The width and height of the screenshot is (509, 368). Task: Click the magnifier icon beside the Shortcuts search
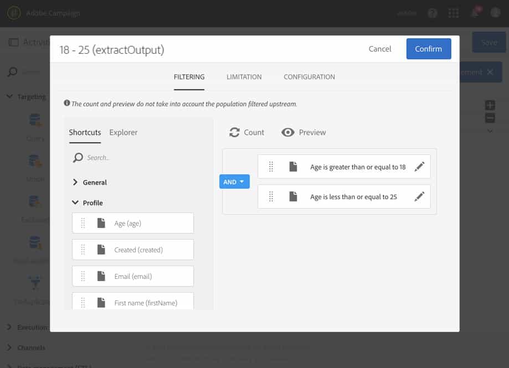point(78,158)
